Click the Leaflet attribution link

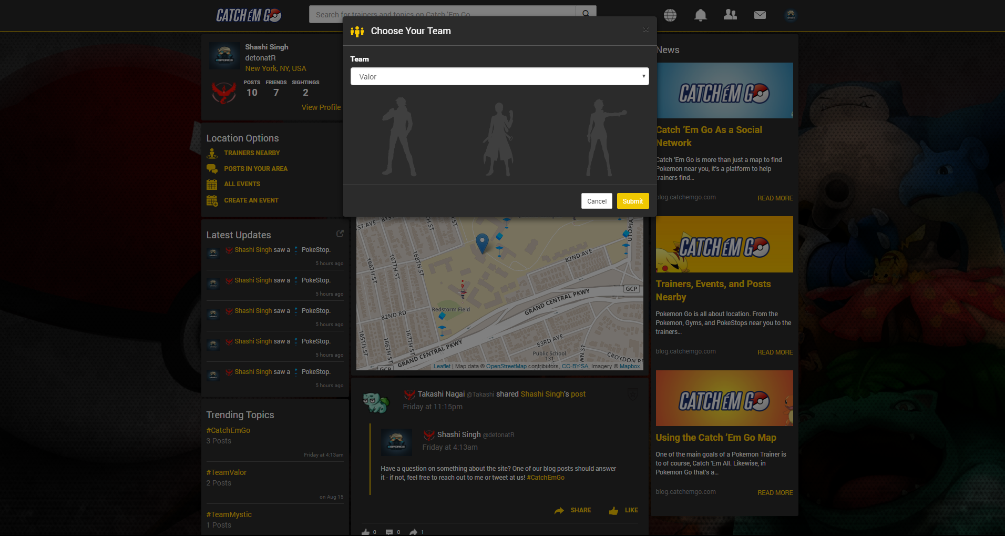pyautogui.click(x=442, y=367)
